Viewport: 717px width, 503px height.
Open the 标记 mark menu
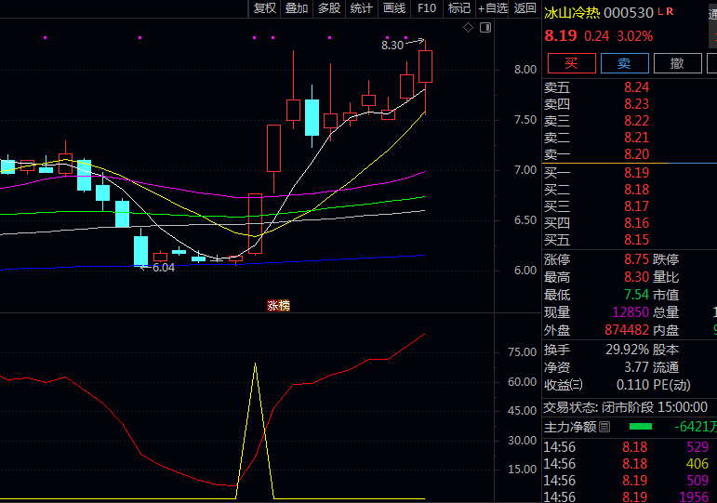point(459,8)
